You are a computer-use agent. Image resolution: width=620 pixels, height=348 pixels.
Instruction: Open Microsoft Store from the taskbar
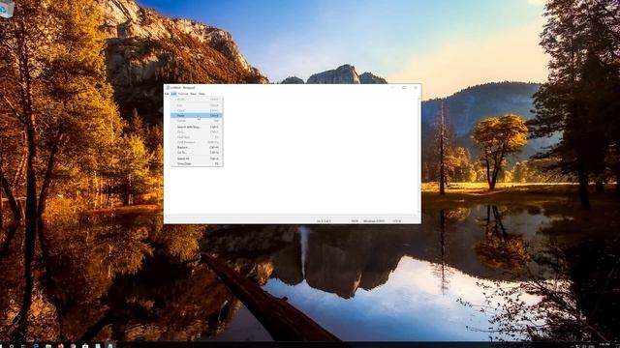pos(85,346)
